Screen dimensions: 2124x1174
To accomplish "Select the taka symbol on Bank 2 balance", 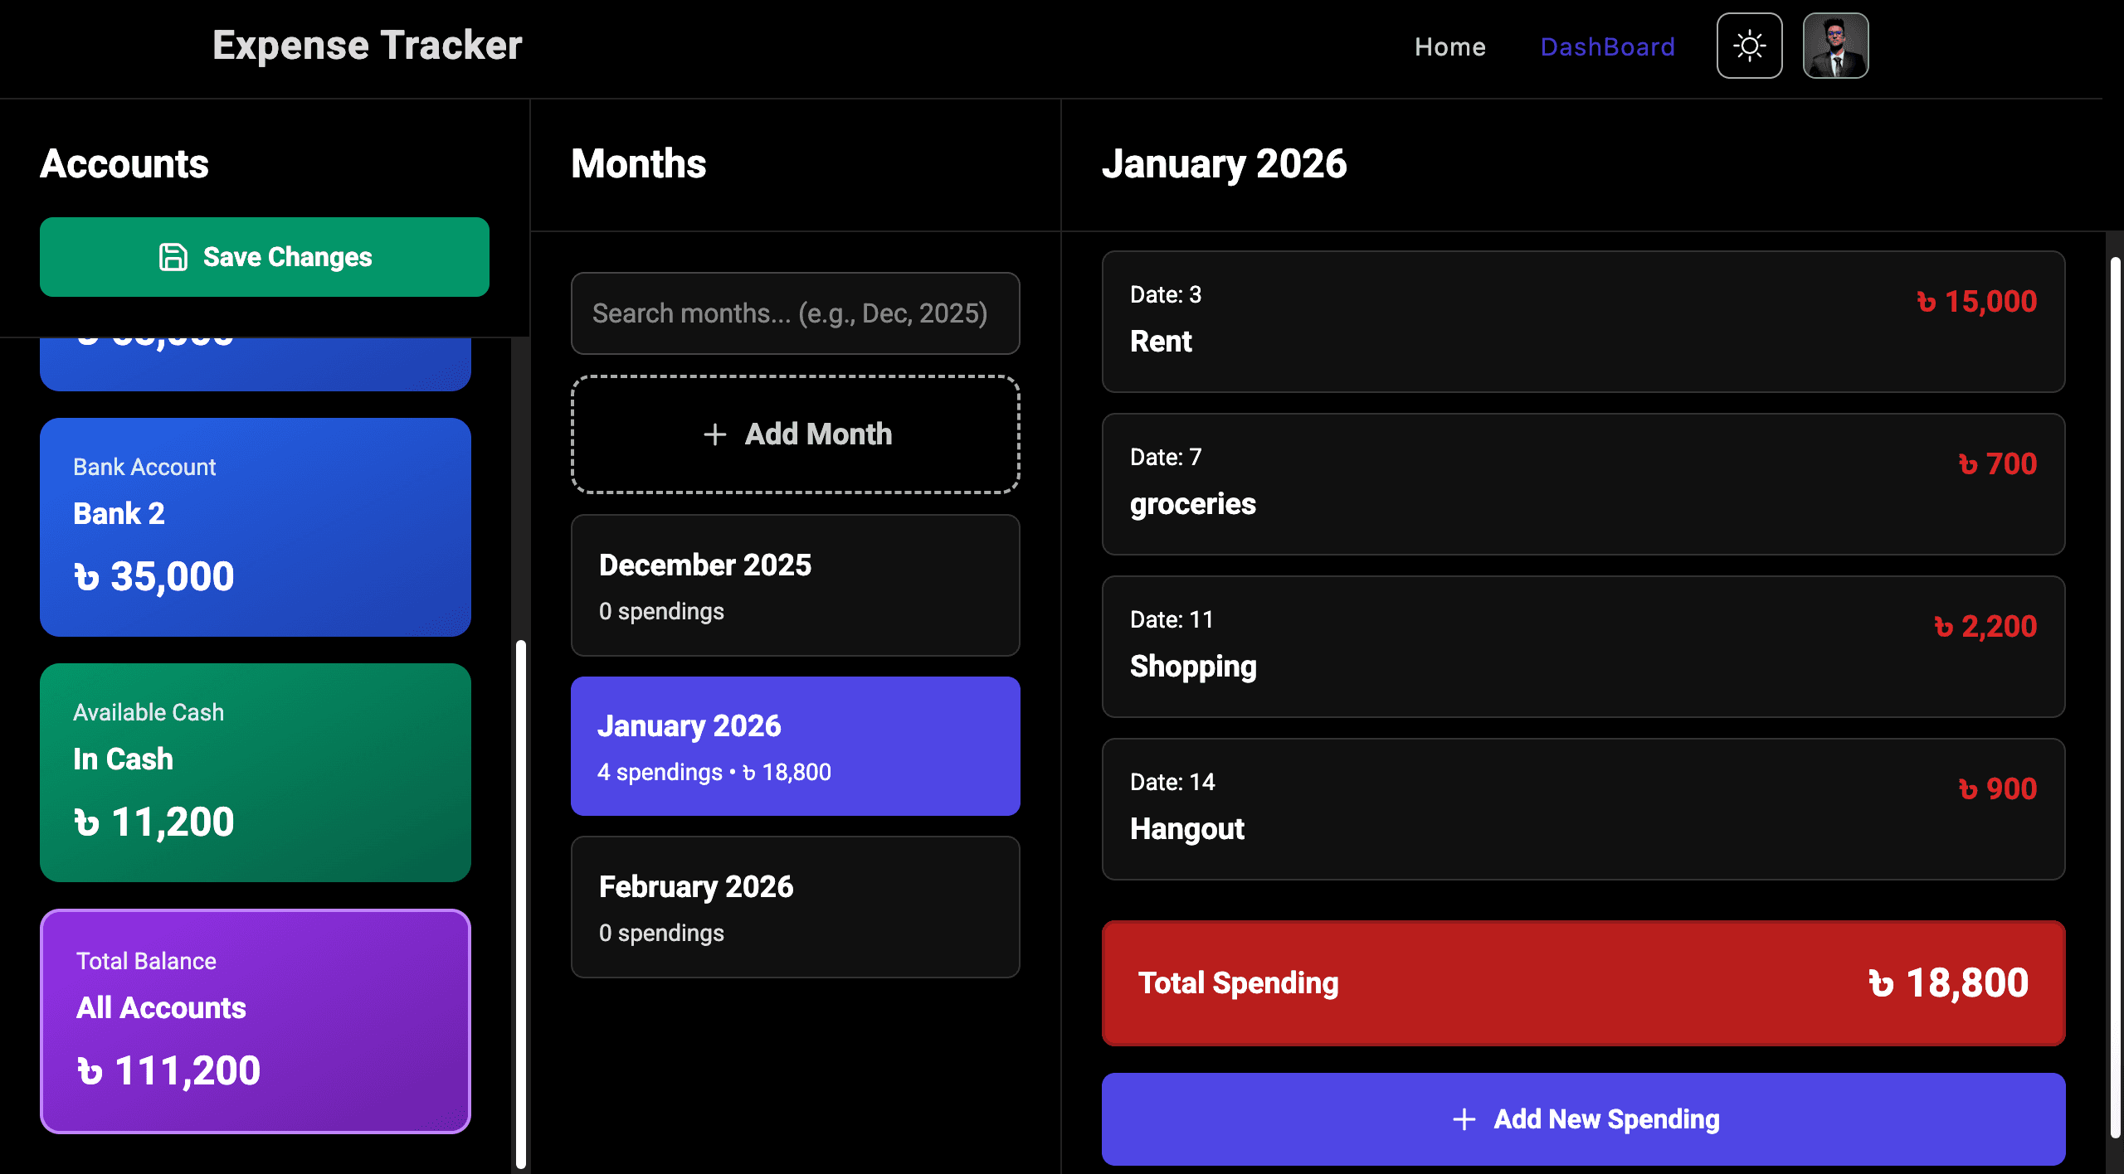I will (x=89, y=575).
